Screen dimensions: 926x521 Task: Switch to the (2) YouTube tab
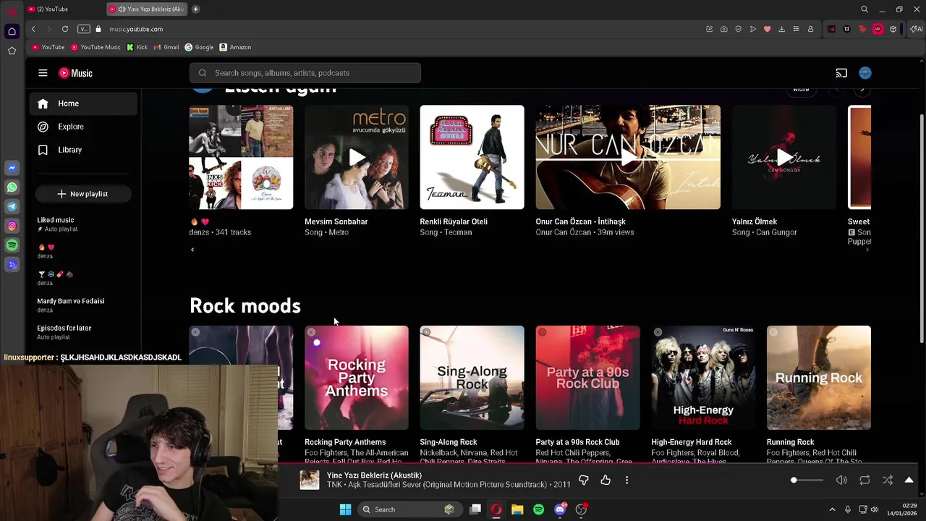pyautogui.click(x=64, y=9)
